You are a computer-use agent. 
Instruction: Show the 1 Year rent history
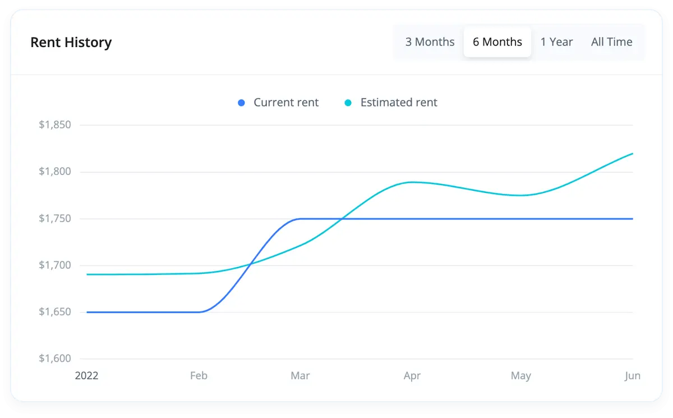(556, 42)
